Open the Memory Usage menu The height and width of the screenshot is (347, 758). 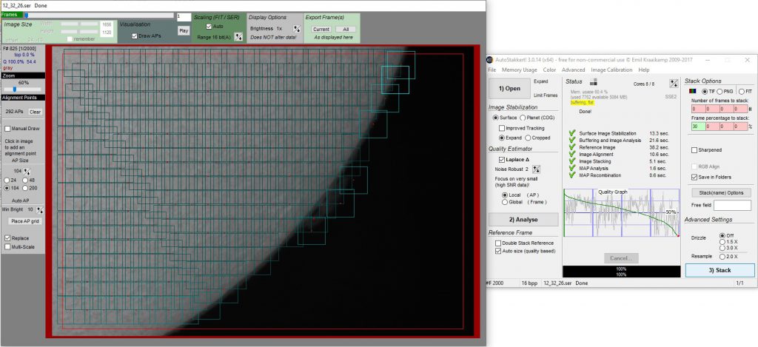(x=520, y=70)
